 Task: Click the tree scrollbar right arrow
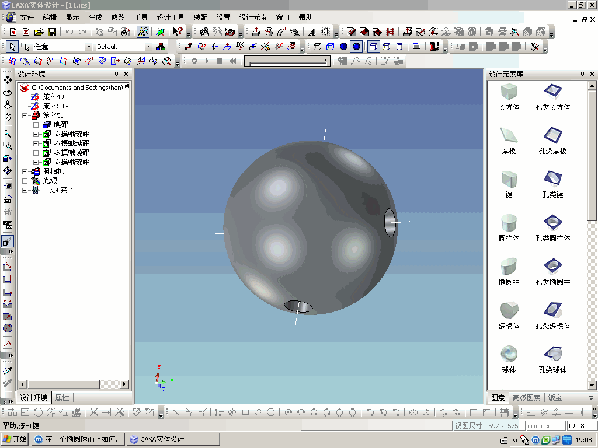124,384
